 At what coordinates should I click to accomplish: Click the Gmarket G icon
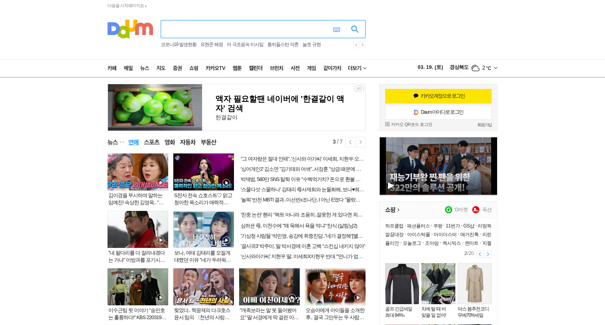pyautogui.click(x=449, y=210)
